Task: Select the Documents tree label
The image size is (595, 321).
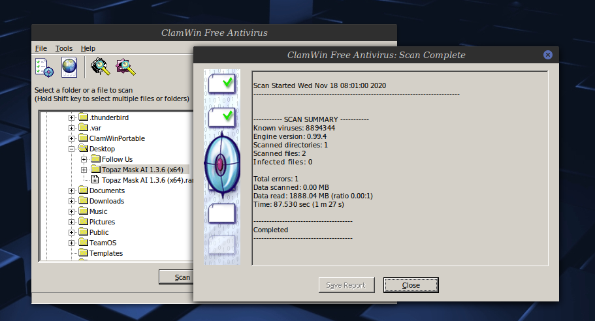Action: [x=107, y=191]
